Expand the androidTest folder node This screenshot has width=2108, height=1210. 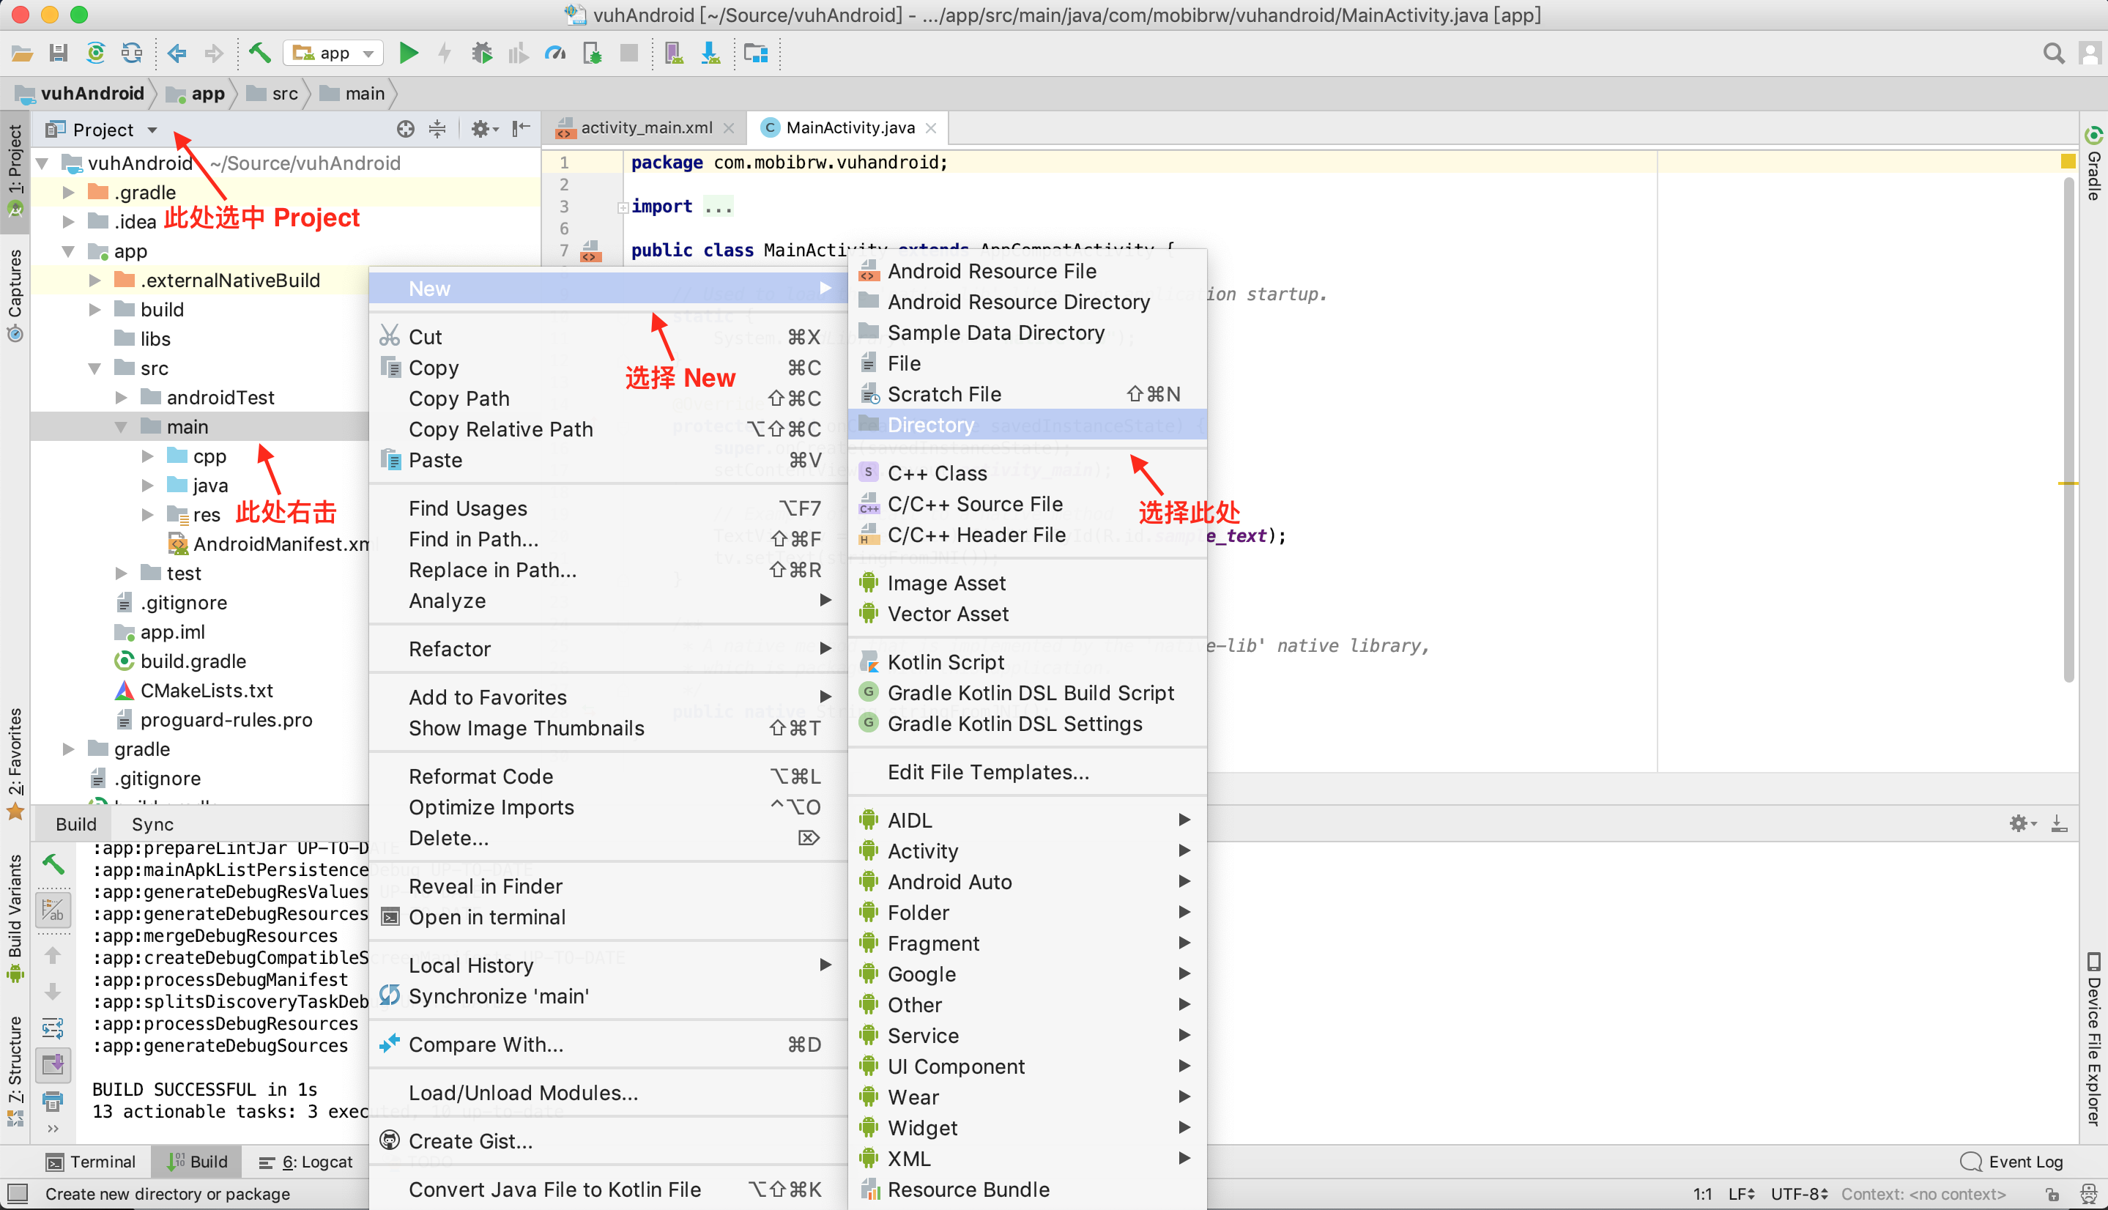[122, 398]
